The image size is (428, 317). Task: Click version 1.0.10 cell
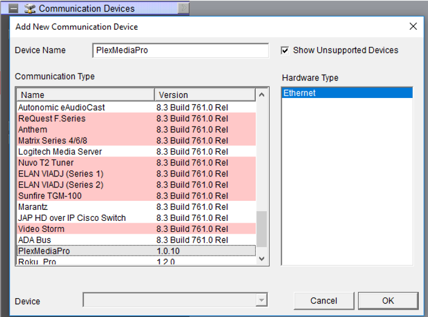tap(168, 251)
